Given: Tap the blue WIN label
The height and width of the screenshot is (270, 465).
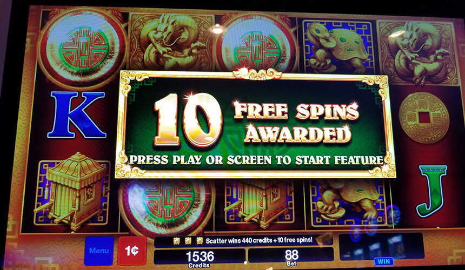Looking at the screenshot, I should pos(384,261).
